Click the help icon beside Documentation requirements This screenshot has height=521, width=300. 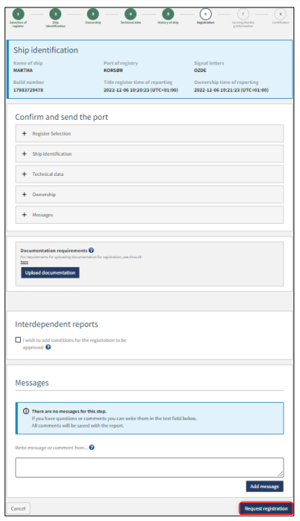(91, 250)
